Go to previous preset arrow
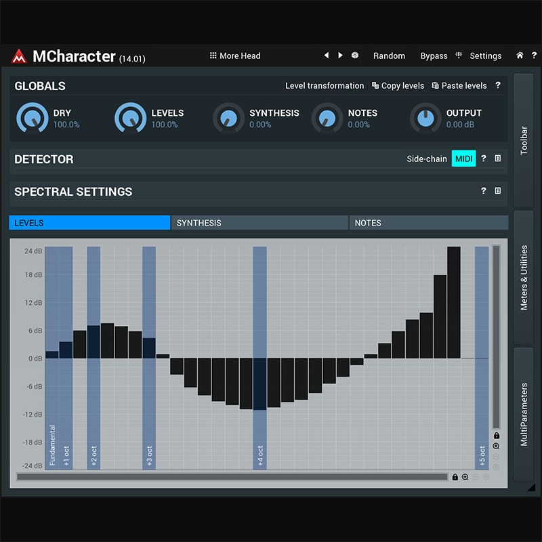Viewport: 542px width, 542px height. tap(327, 55)
